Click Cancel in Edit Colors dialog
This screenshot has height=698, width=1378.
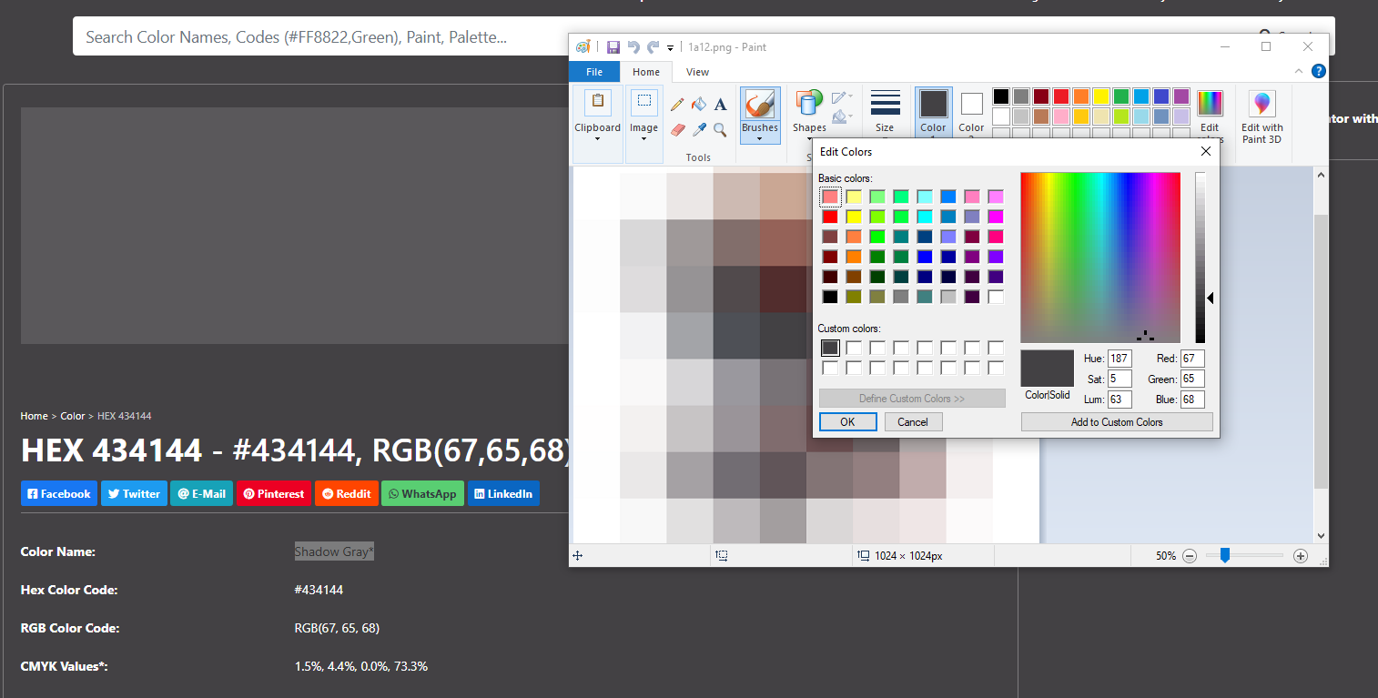click(x=912, y=422)
